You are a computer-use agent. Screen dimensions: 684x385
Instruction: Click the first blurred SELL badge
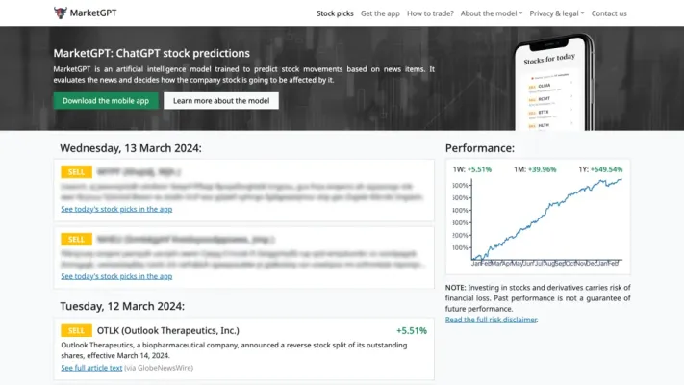tap(76, 171)
